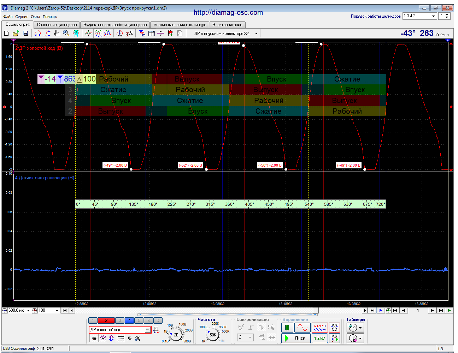Click the channel line style icon
Screen dimensions: 458x353
click(121, 338)
